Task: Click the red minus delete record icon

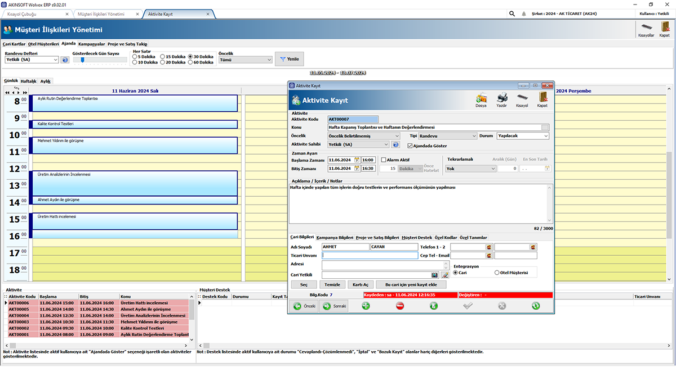Action: click(399, 306)
